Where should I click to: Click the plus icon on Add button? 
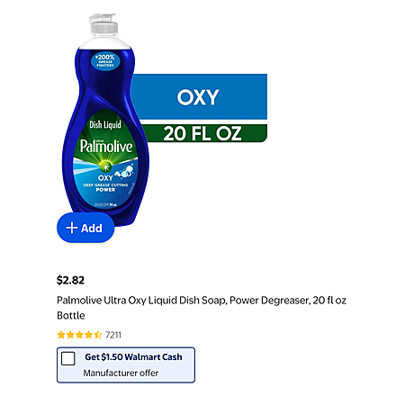pos(72,228)
